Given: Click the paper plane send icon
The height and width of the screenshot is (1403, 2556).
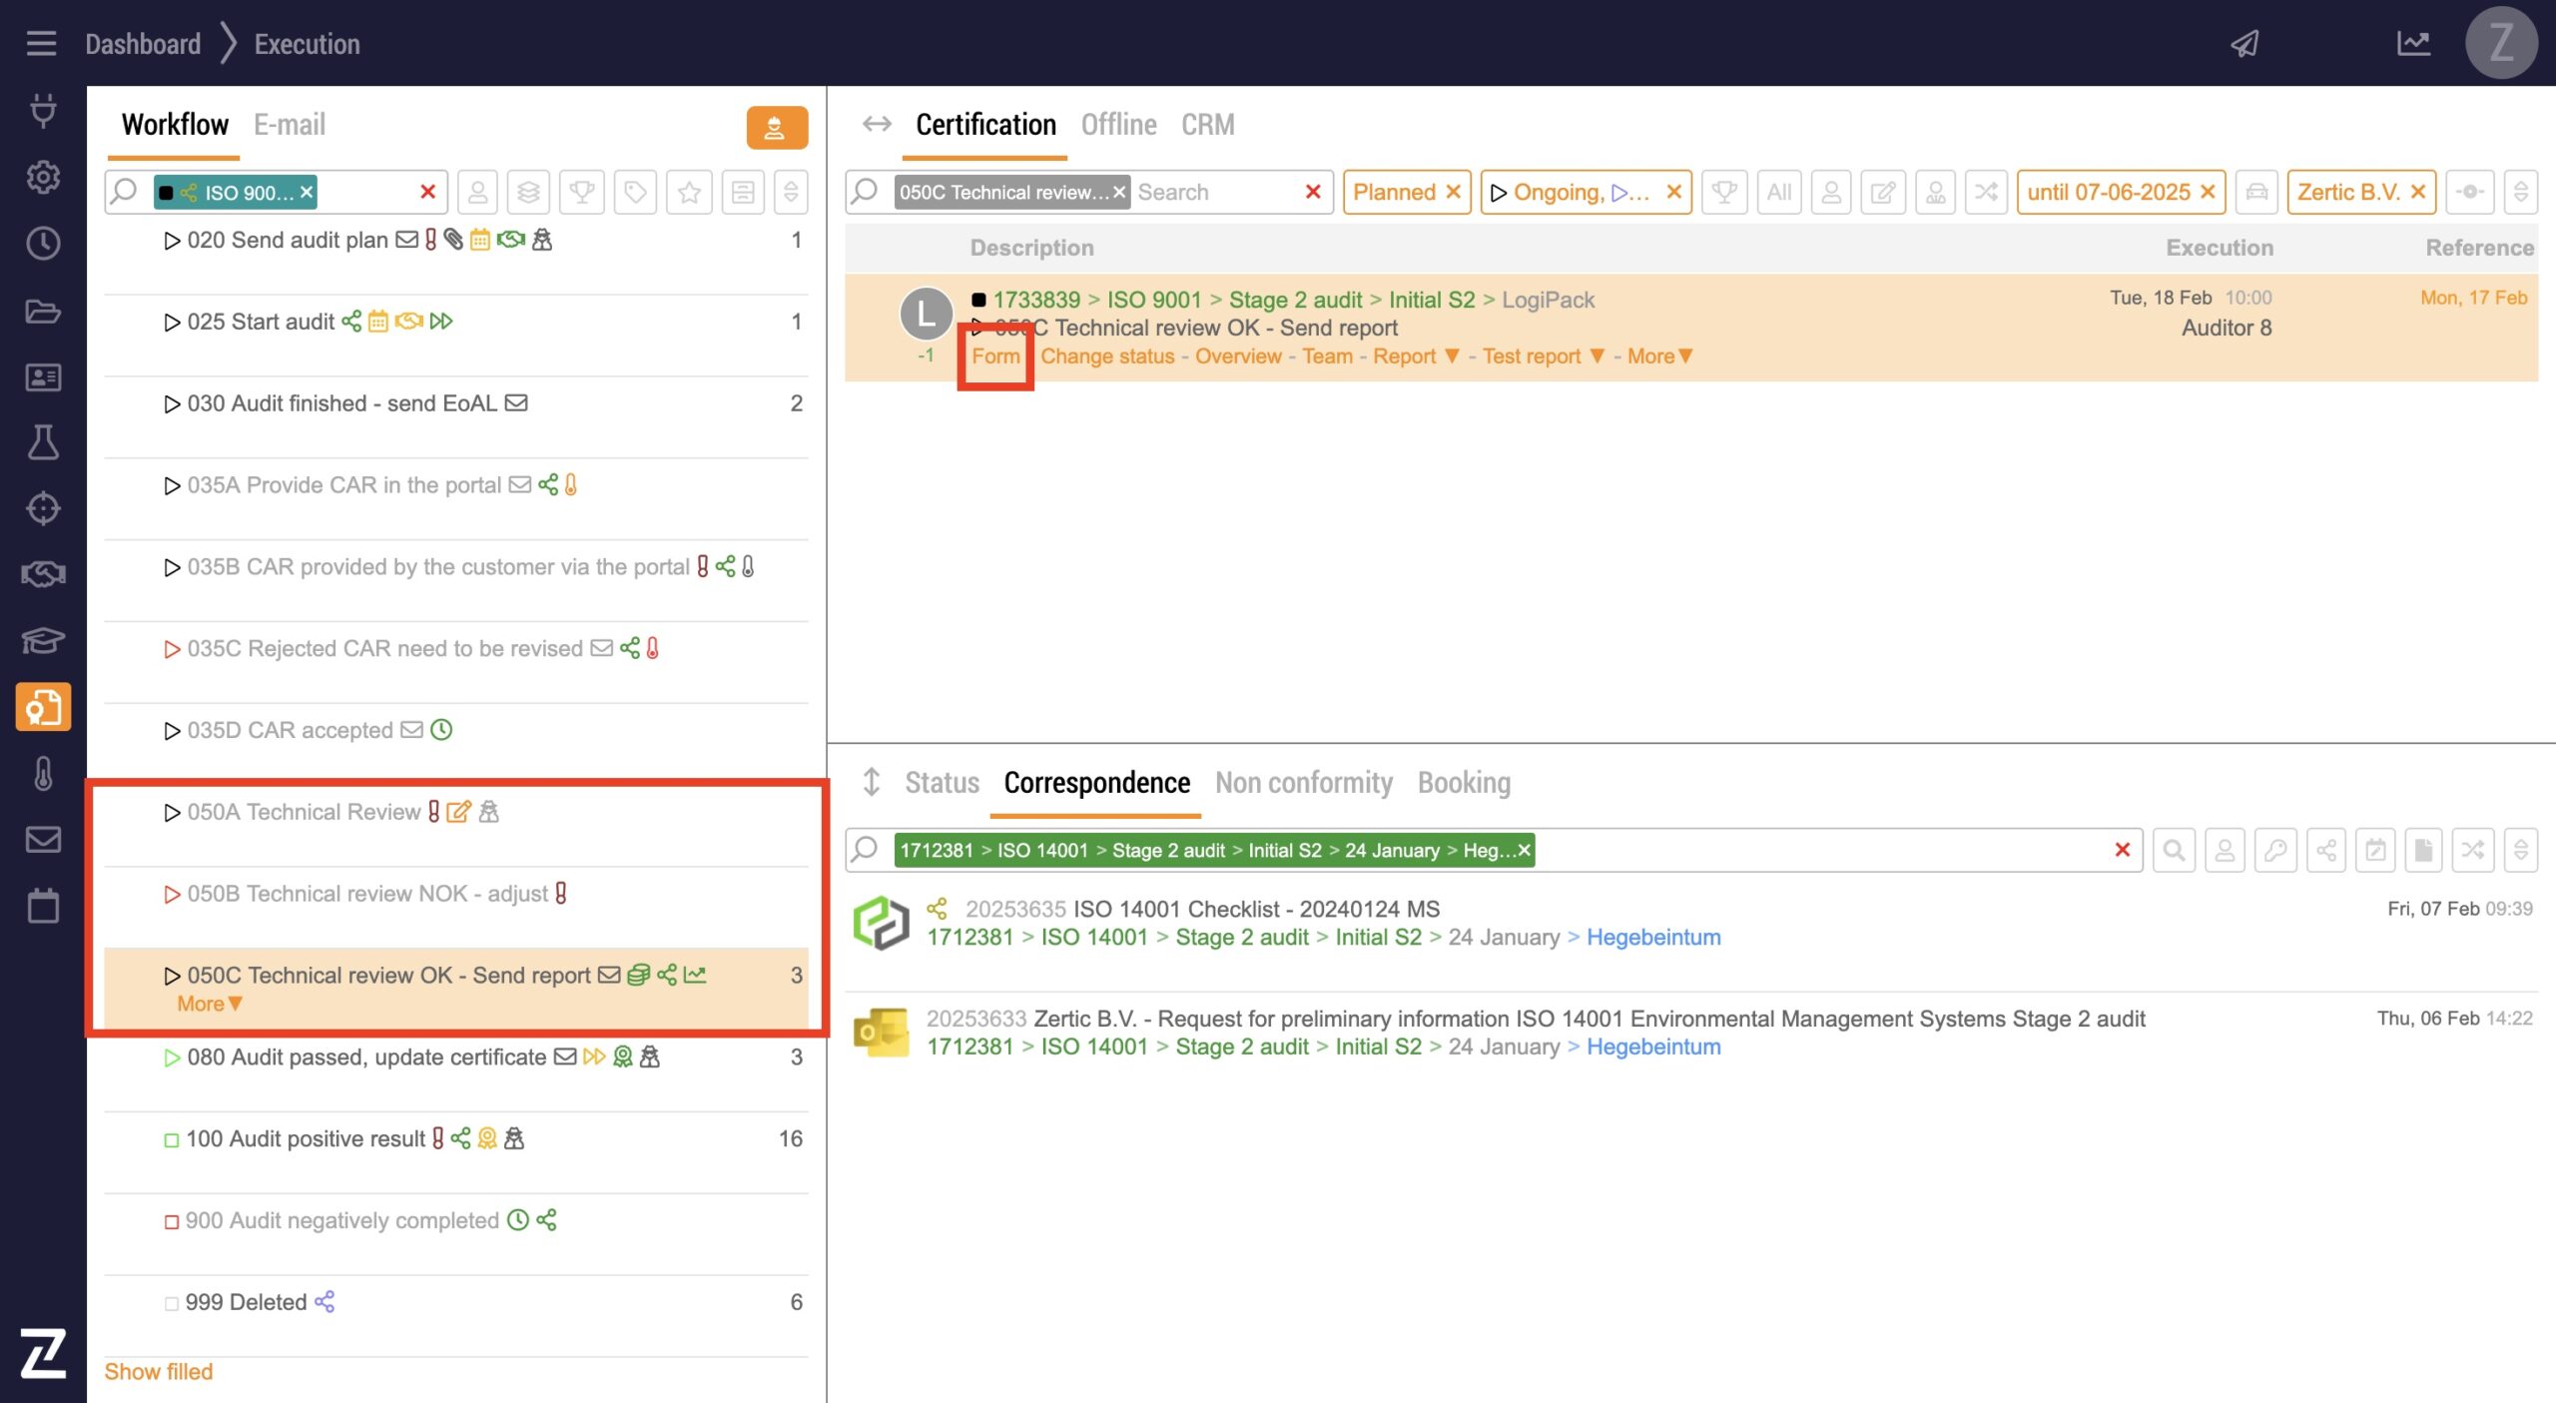Looking at the screenshot, I should coord(2244,44).
